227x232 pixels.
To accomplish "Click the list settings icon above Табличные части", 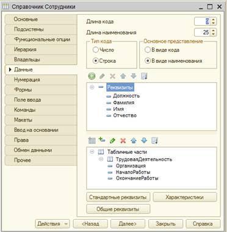I will (x=155, y=140).
